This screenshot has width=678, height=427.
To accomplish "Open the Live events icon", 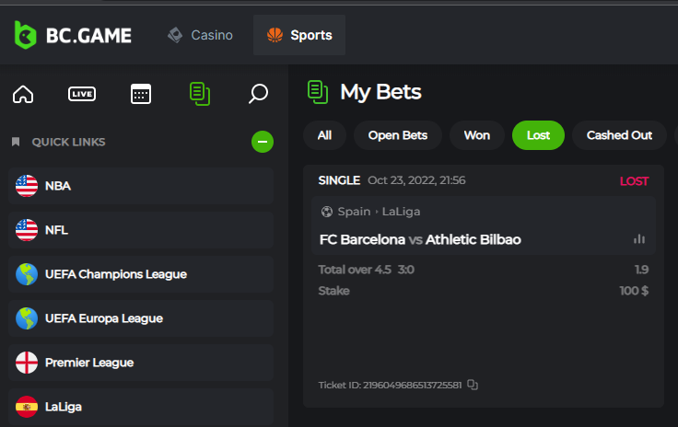I will (x=82, y=94).
